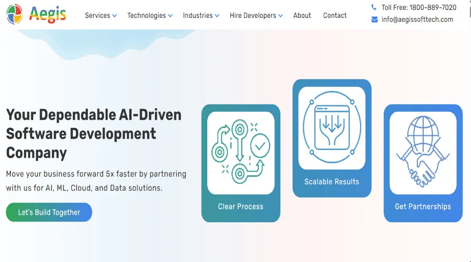Open the About menu item
This screenshot has height=262, width=471.
click(302, 15)
